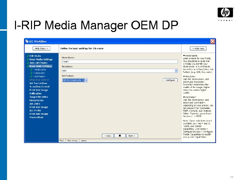Viewport: 240px width, 180px height.
Task: Click the stop square button
Action: pyautogui.click(x=120, y=136)
